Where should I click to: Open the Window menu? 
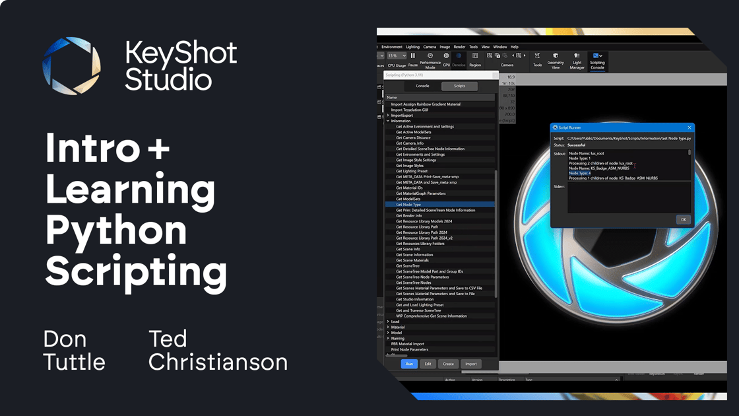click(499, 47)
